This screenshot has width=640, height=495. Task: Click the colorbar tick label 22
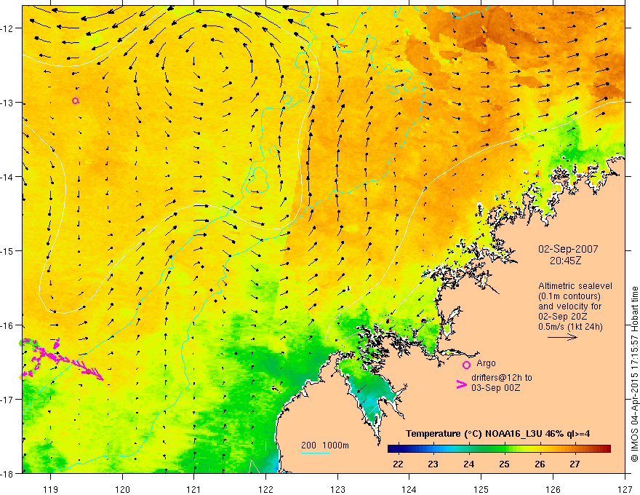click(398, 464)
